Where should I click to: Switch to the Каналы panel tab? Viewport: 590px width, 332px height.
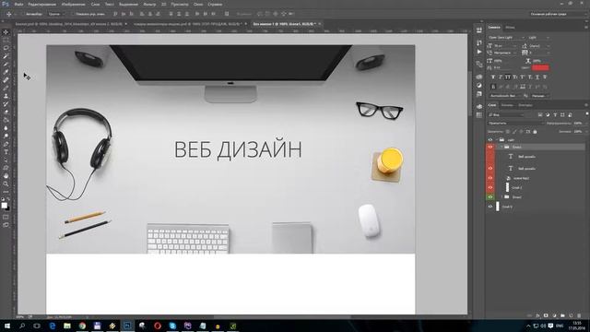click(x=506, y=105)
